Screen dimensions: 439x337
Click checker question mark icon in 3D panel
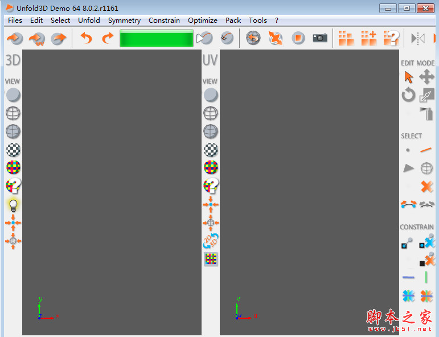[13, 186]
